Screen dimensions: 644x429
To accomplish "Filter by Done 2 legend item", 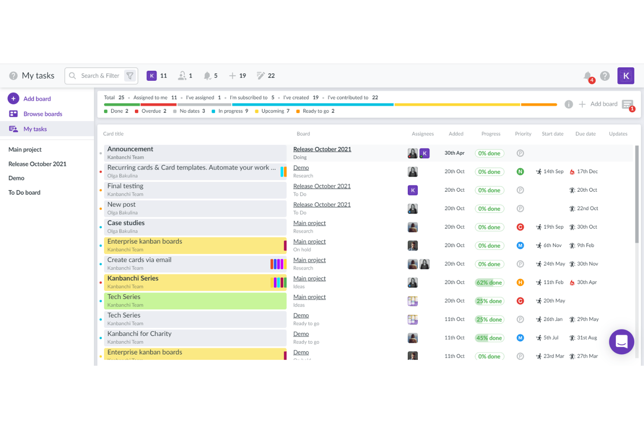I will click(x=116, y=111).
